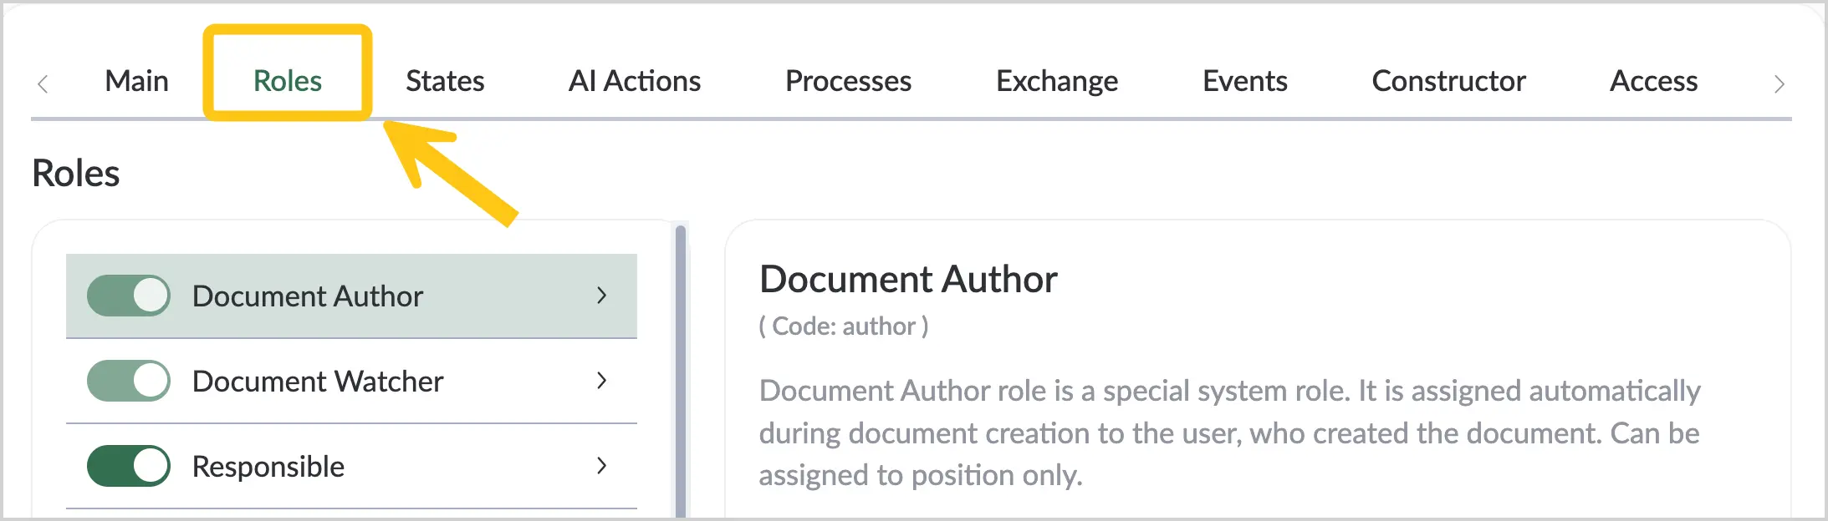1828x521 pixels.
Task: Switch to the Exchange tab
Action: point(1057,81)
